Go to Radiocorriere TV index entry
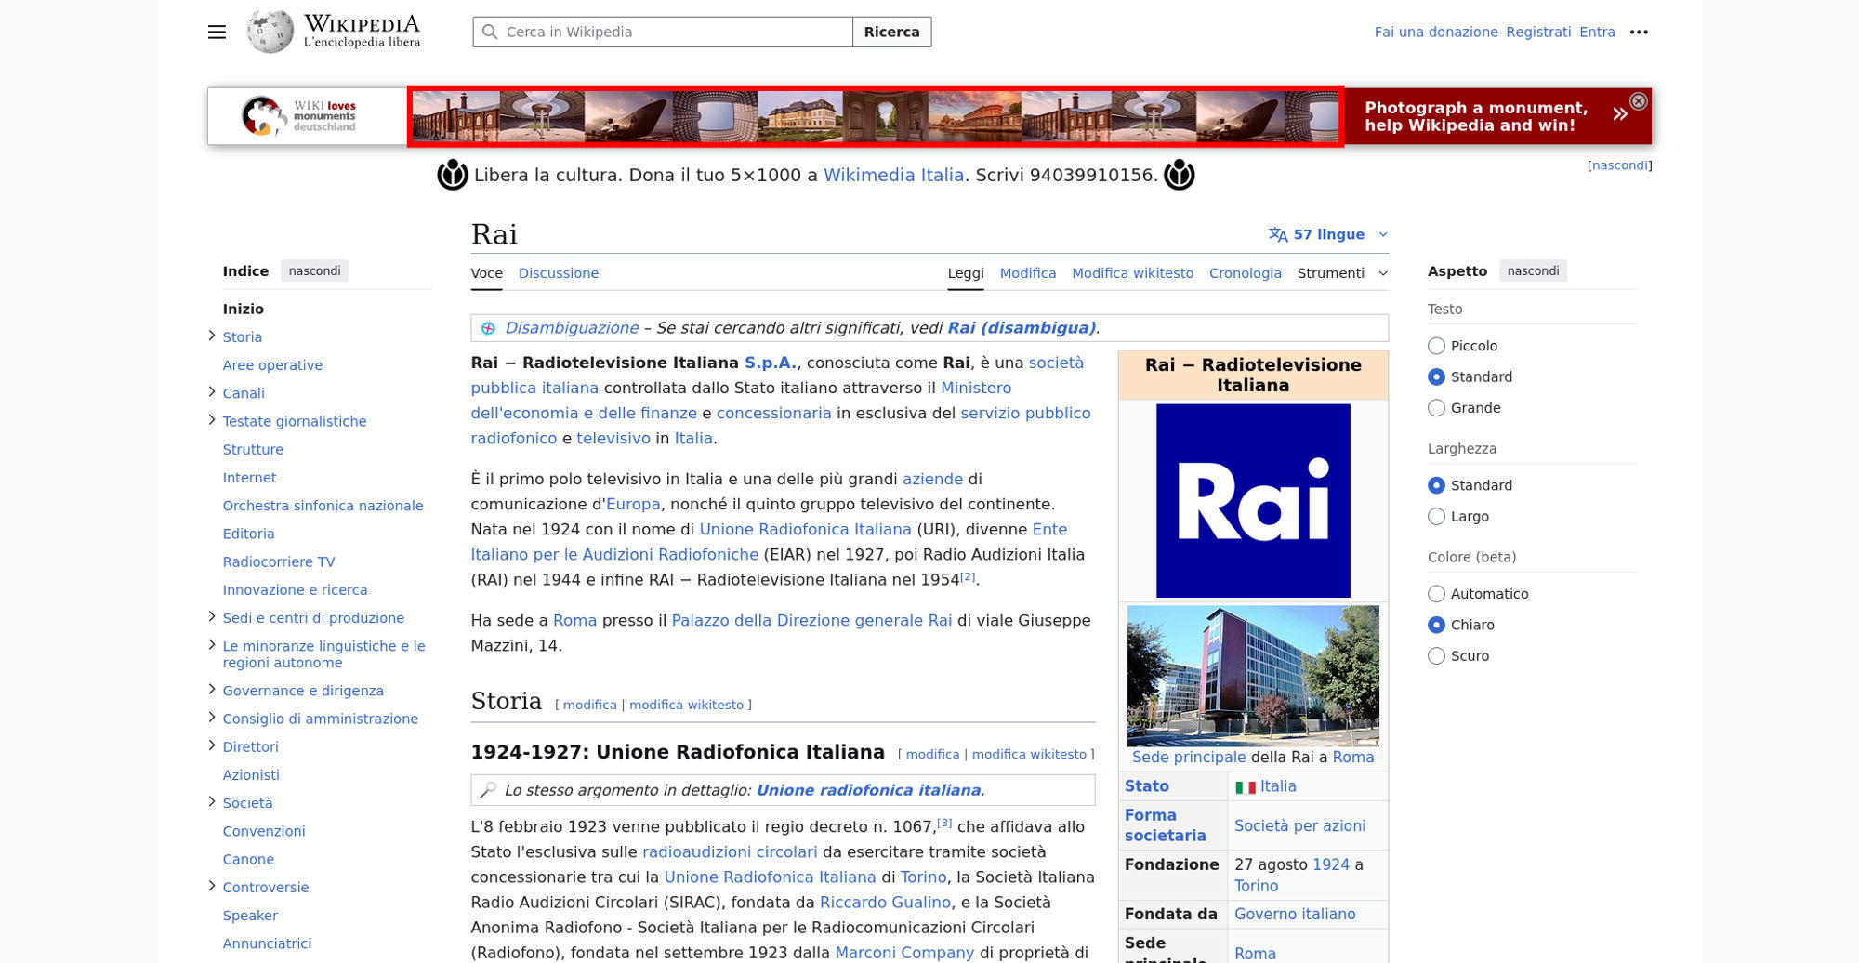Screen dimensions: 1859x963 (x=279, y=562)
